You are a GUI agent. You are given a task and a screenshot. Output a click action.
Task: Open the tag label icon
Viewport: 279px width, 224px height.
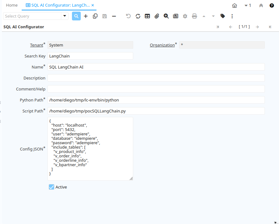pyautogui.click(x=223, y=16)
